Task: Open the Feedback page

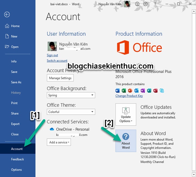Action: (x=17, y=159)
